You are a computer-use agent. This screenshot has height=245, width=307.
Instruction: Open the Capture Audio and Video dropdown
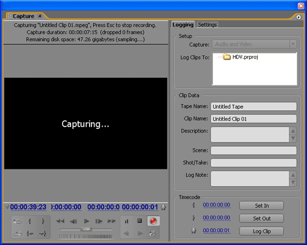point(254,44)
